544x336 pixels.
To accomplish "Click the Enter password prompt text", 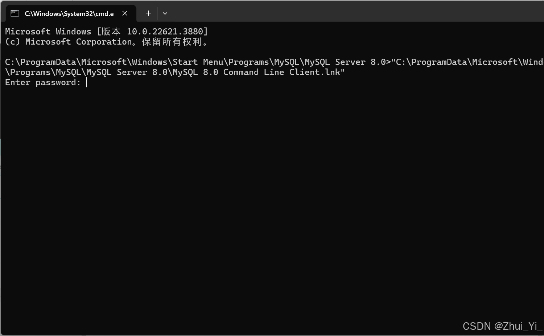I will click(x=43, y=83).
